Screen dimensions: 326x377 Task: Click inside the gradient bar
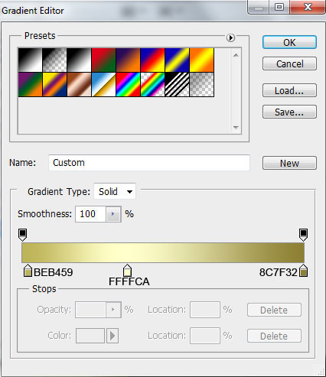pyautogui.click(x=163, y=252)
